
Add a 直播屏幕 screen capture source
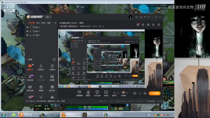(x=80, y=93)
